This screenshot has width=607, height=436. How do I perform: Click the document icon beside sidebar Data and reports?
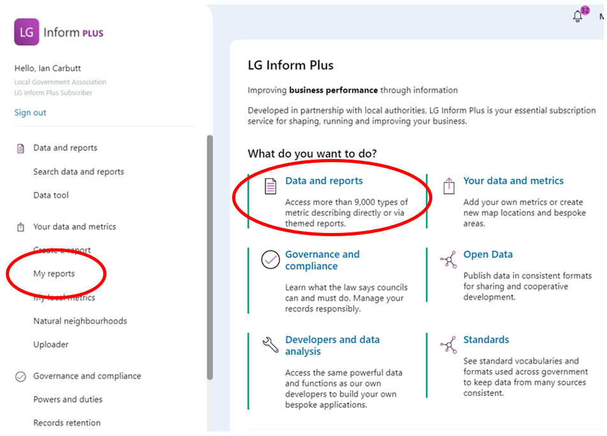pos(20,149)
